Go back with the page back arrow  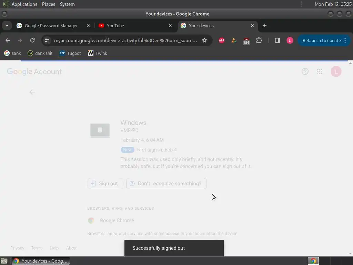tap(32, 92)
